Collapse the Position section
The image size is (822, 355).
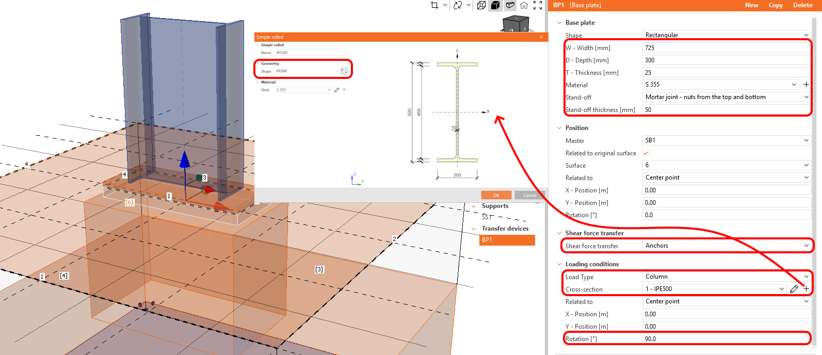click(x=559, y=128)
